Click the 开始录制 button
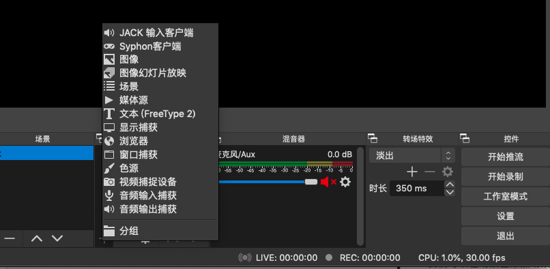550x269 pixels. coord(506,177)
